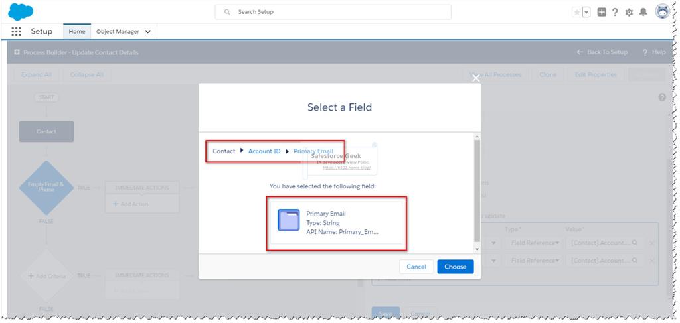Open the App Launcher grid icon
Screen dimensions: 680x323
tap(16, 32)
